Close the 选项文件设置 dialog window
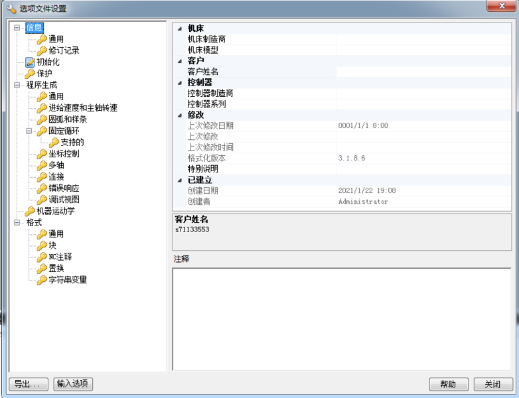This screenshot has height=398, width=519. (501, 6)
